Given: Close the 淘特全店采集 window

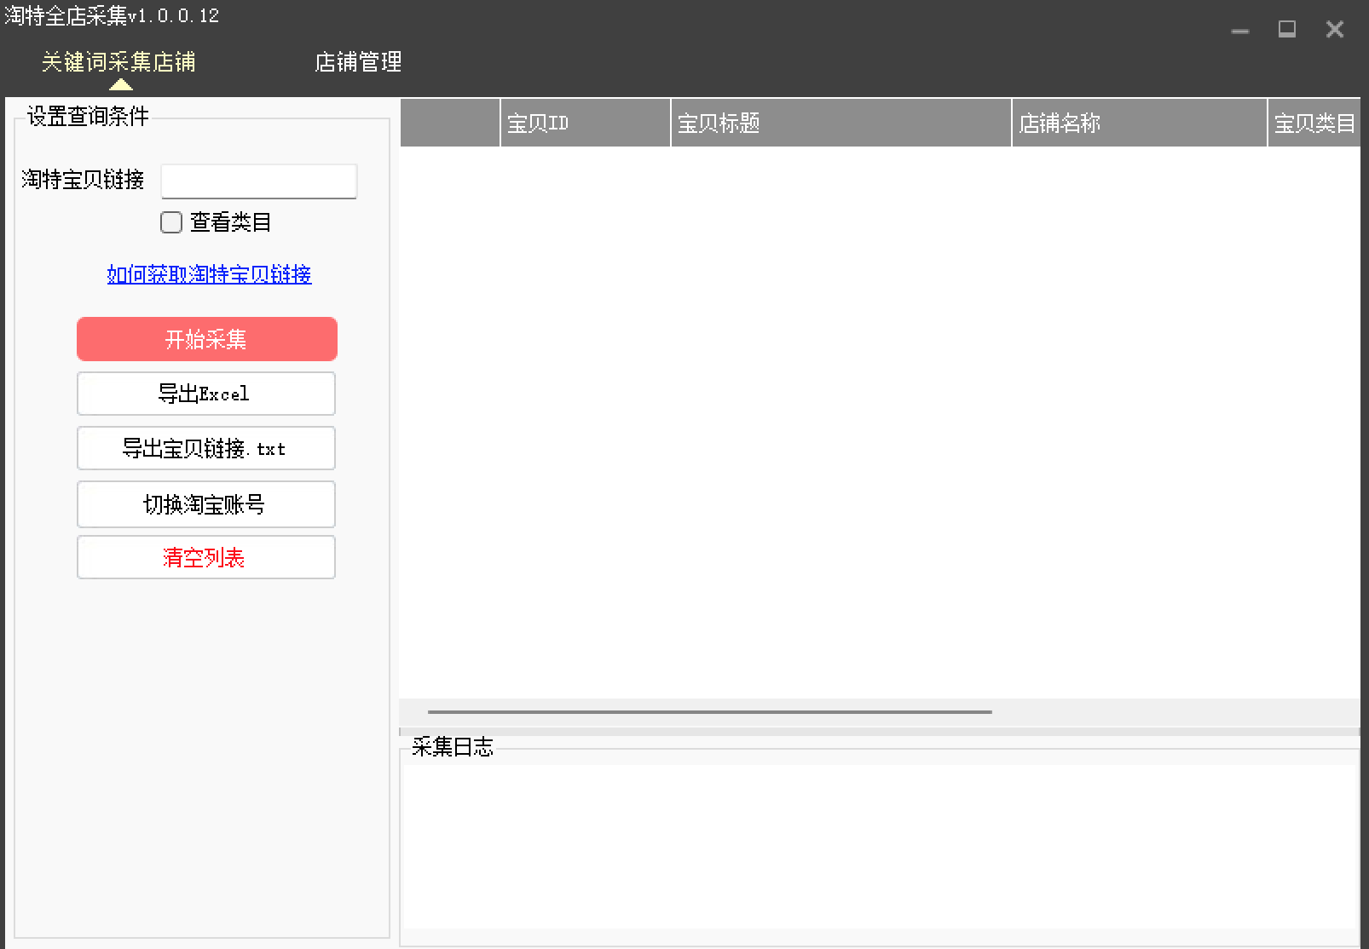Looking at the screenshot, I should [1335, 30].
